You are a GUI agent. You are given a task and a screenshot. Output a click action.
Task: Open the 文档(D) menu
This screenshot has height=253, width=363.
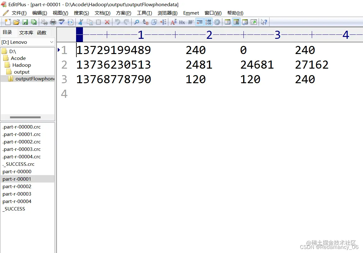[102, 13]
